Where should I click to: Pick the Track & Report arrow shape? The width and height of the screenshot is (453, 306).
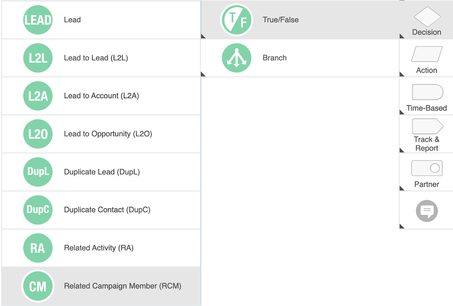coord(428,126)
